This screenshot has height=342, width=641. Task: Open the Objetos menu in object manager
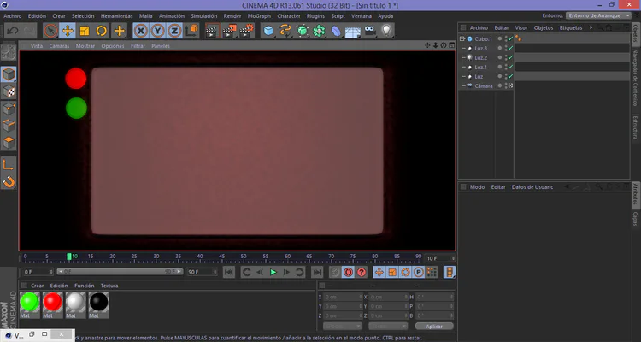(x=544, y=28)
